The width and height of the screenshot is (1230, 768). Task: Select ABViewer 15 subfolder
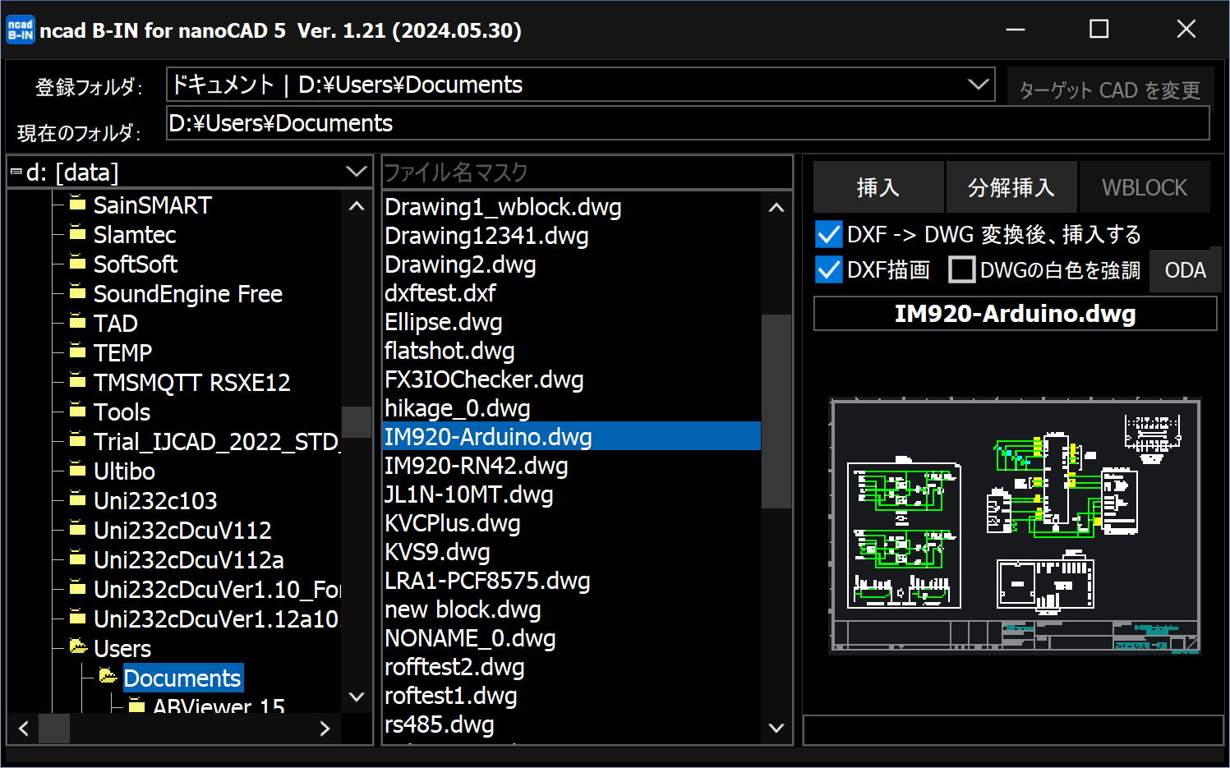(219, 705)
